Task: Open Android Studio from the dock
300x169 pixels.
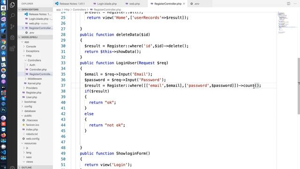Action: (x=3, y=14)
